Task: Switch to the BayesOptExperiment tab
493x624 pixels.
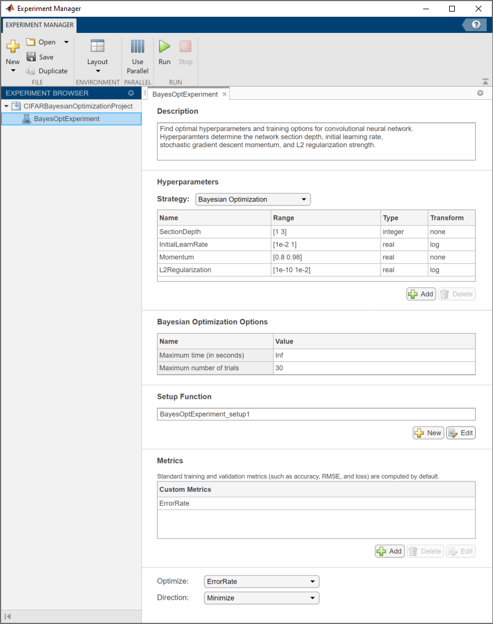Action: click(x=185, y=94)
